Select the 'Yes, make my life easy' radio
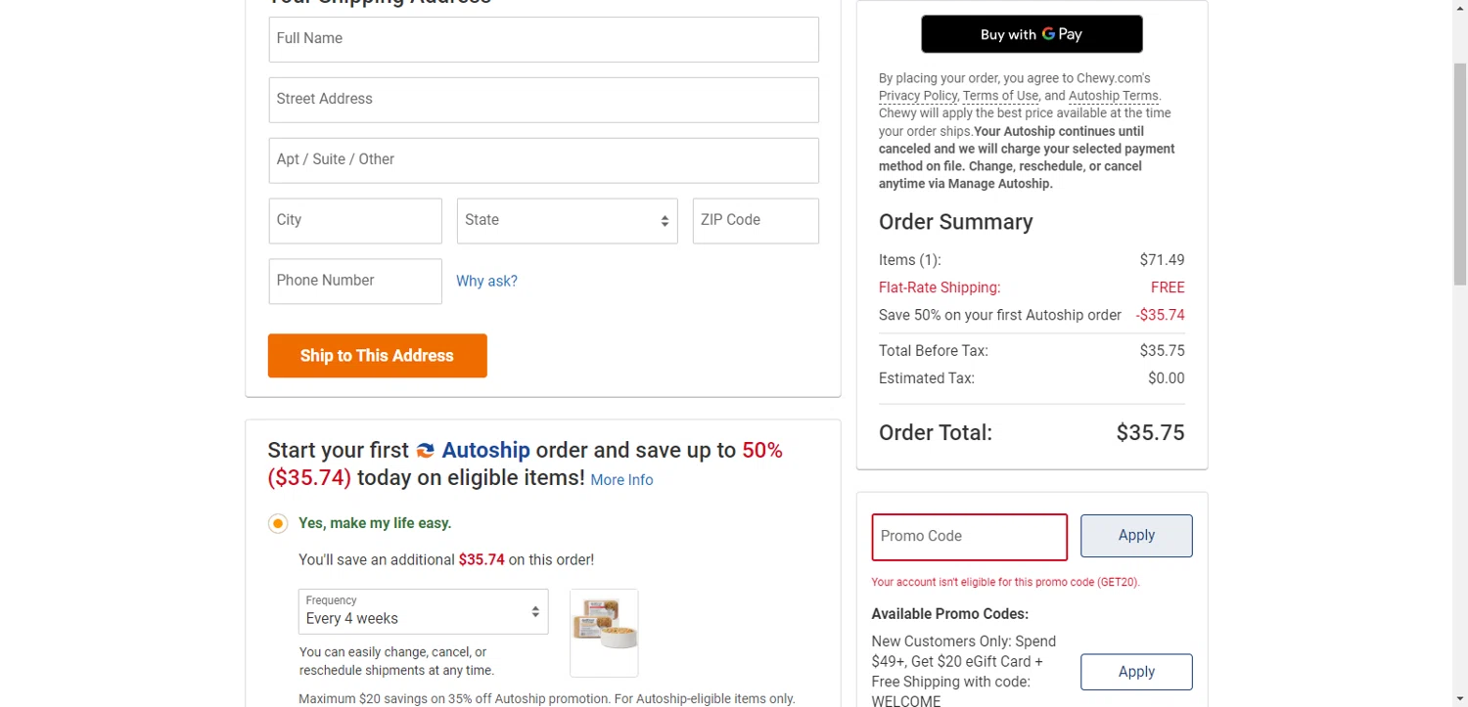The image size is (1468, 707). pyautogui.click(x=278, y=524)
